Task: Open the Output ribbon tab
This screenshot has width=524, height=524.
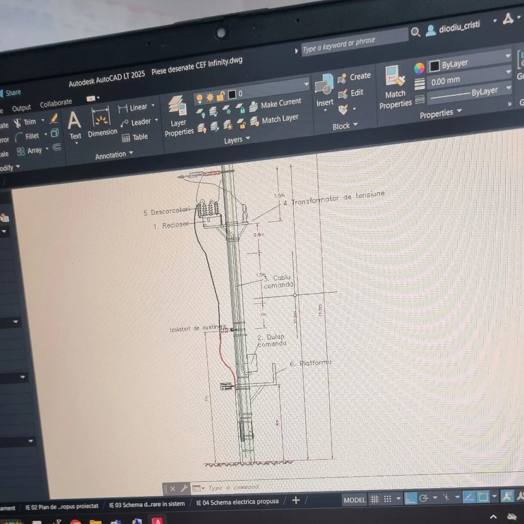Action: click(x=21, y=108)
